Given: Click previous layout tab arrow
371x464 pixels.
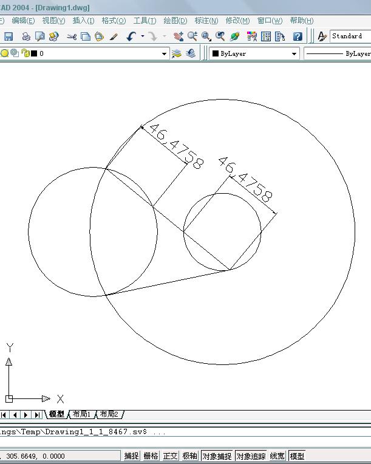Looking at the screenshot, I should (x=15, y=415).
